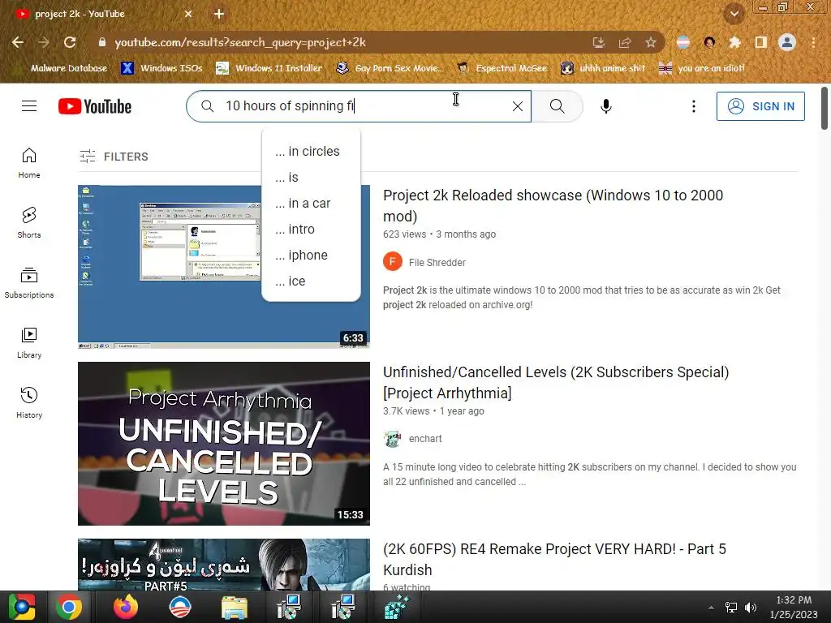Open "uhhh anime shit" bookmark

pos(603,68)
